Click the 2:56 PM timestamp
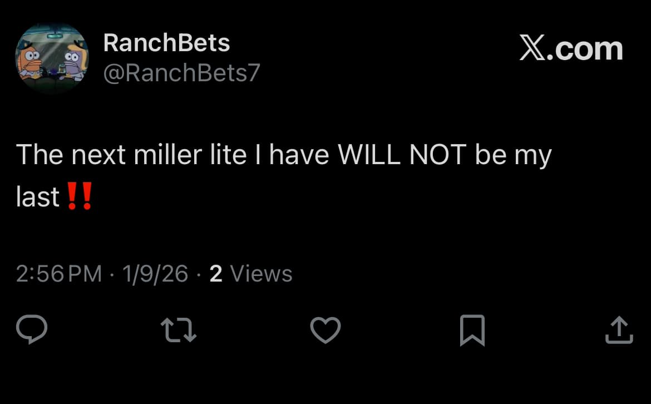This screenshot has width=651, height=404. [59, 274]
